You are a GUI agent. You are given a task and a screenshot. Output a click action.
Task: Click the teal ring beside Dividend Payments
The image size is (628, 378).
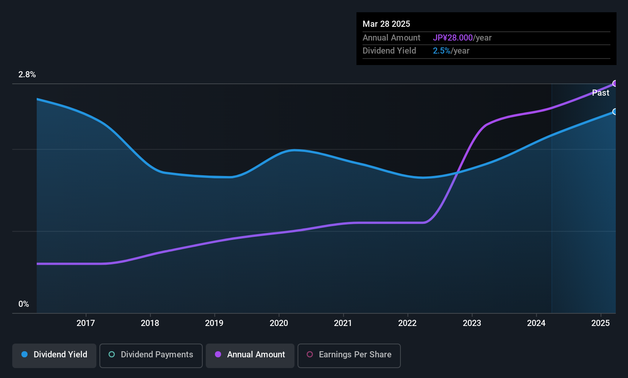(112, 355)
